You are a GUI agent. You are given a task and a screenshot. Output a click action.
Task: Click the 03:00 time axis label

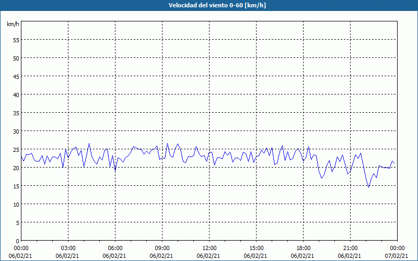tap(68, 248)
